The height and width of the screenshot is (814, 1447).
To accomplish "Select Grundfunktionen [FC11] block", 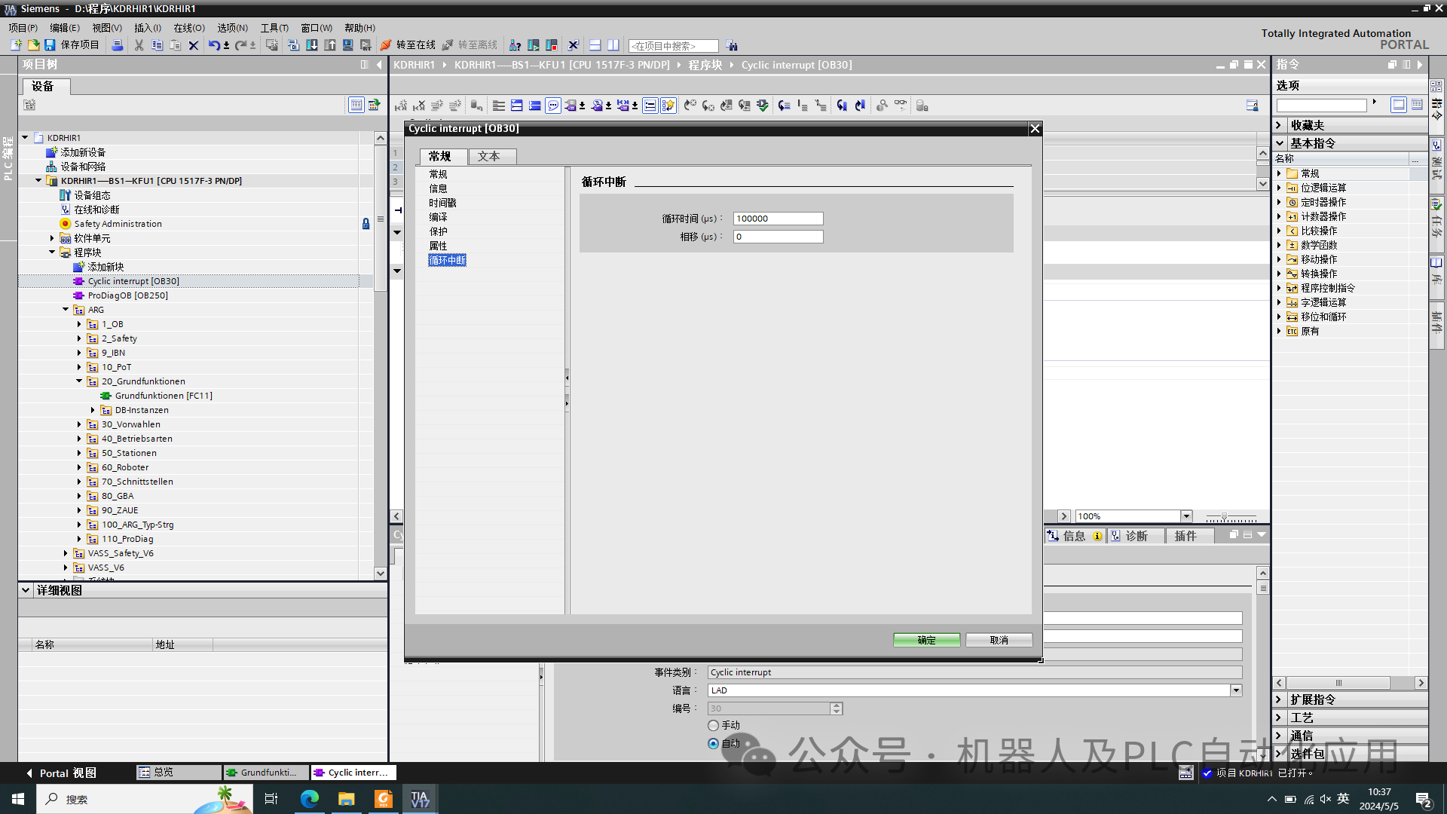I will click(164, 396).
